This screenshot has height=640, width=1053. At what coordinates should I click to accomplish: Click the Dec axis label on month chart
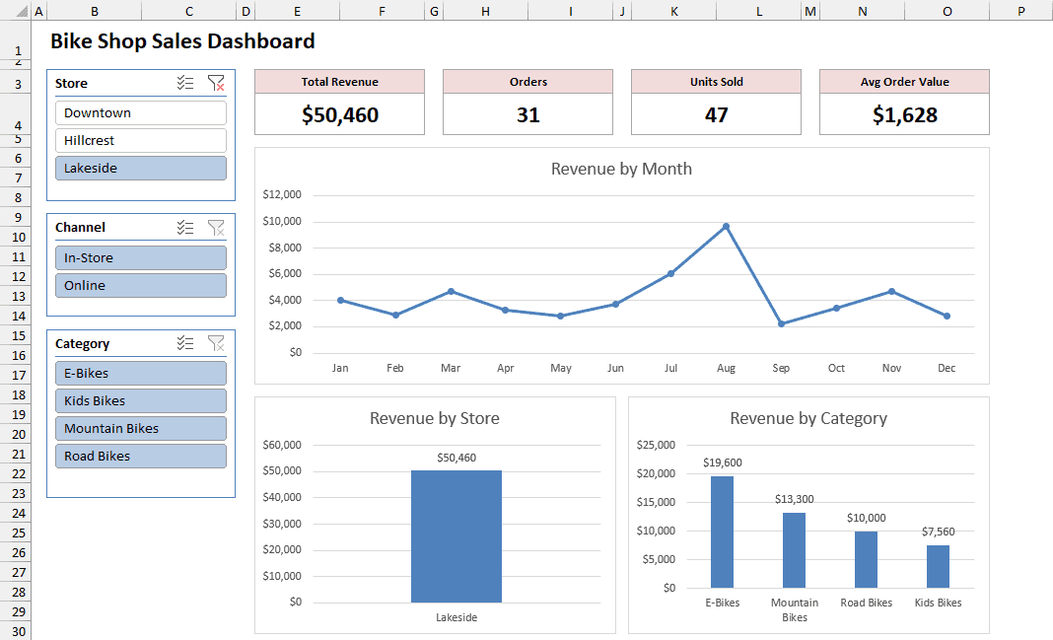947,368
